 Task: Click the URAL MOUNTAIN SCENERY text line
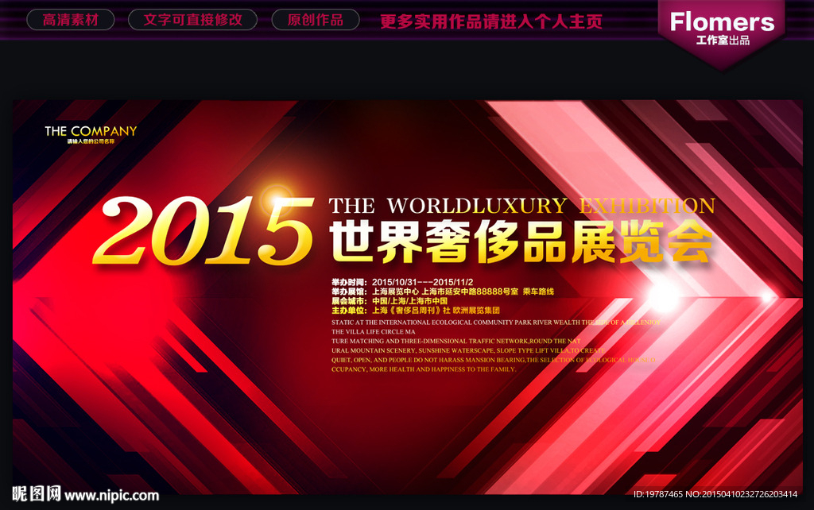click(468, 350)
